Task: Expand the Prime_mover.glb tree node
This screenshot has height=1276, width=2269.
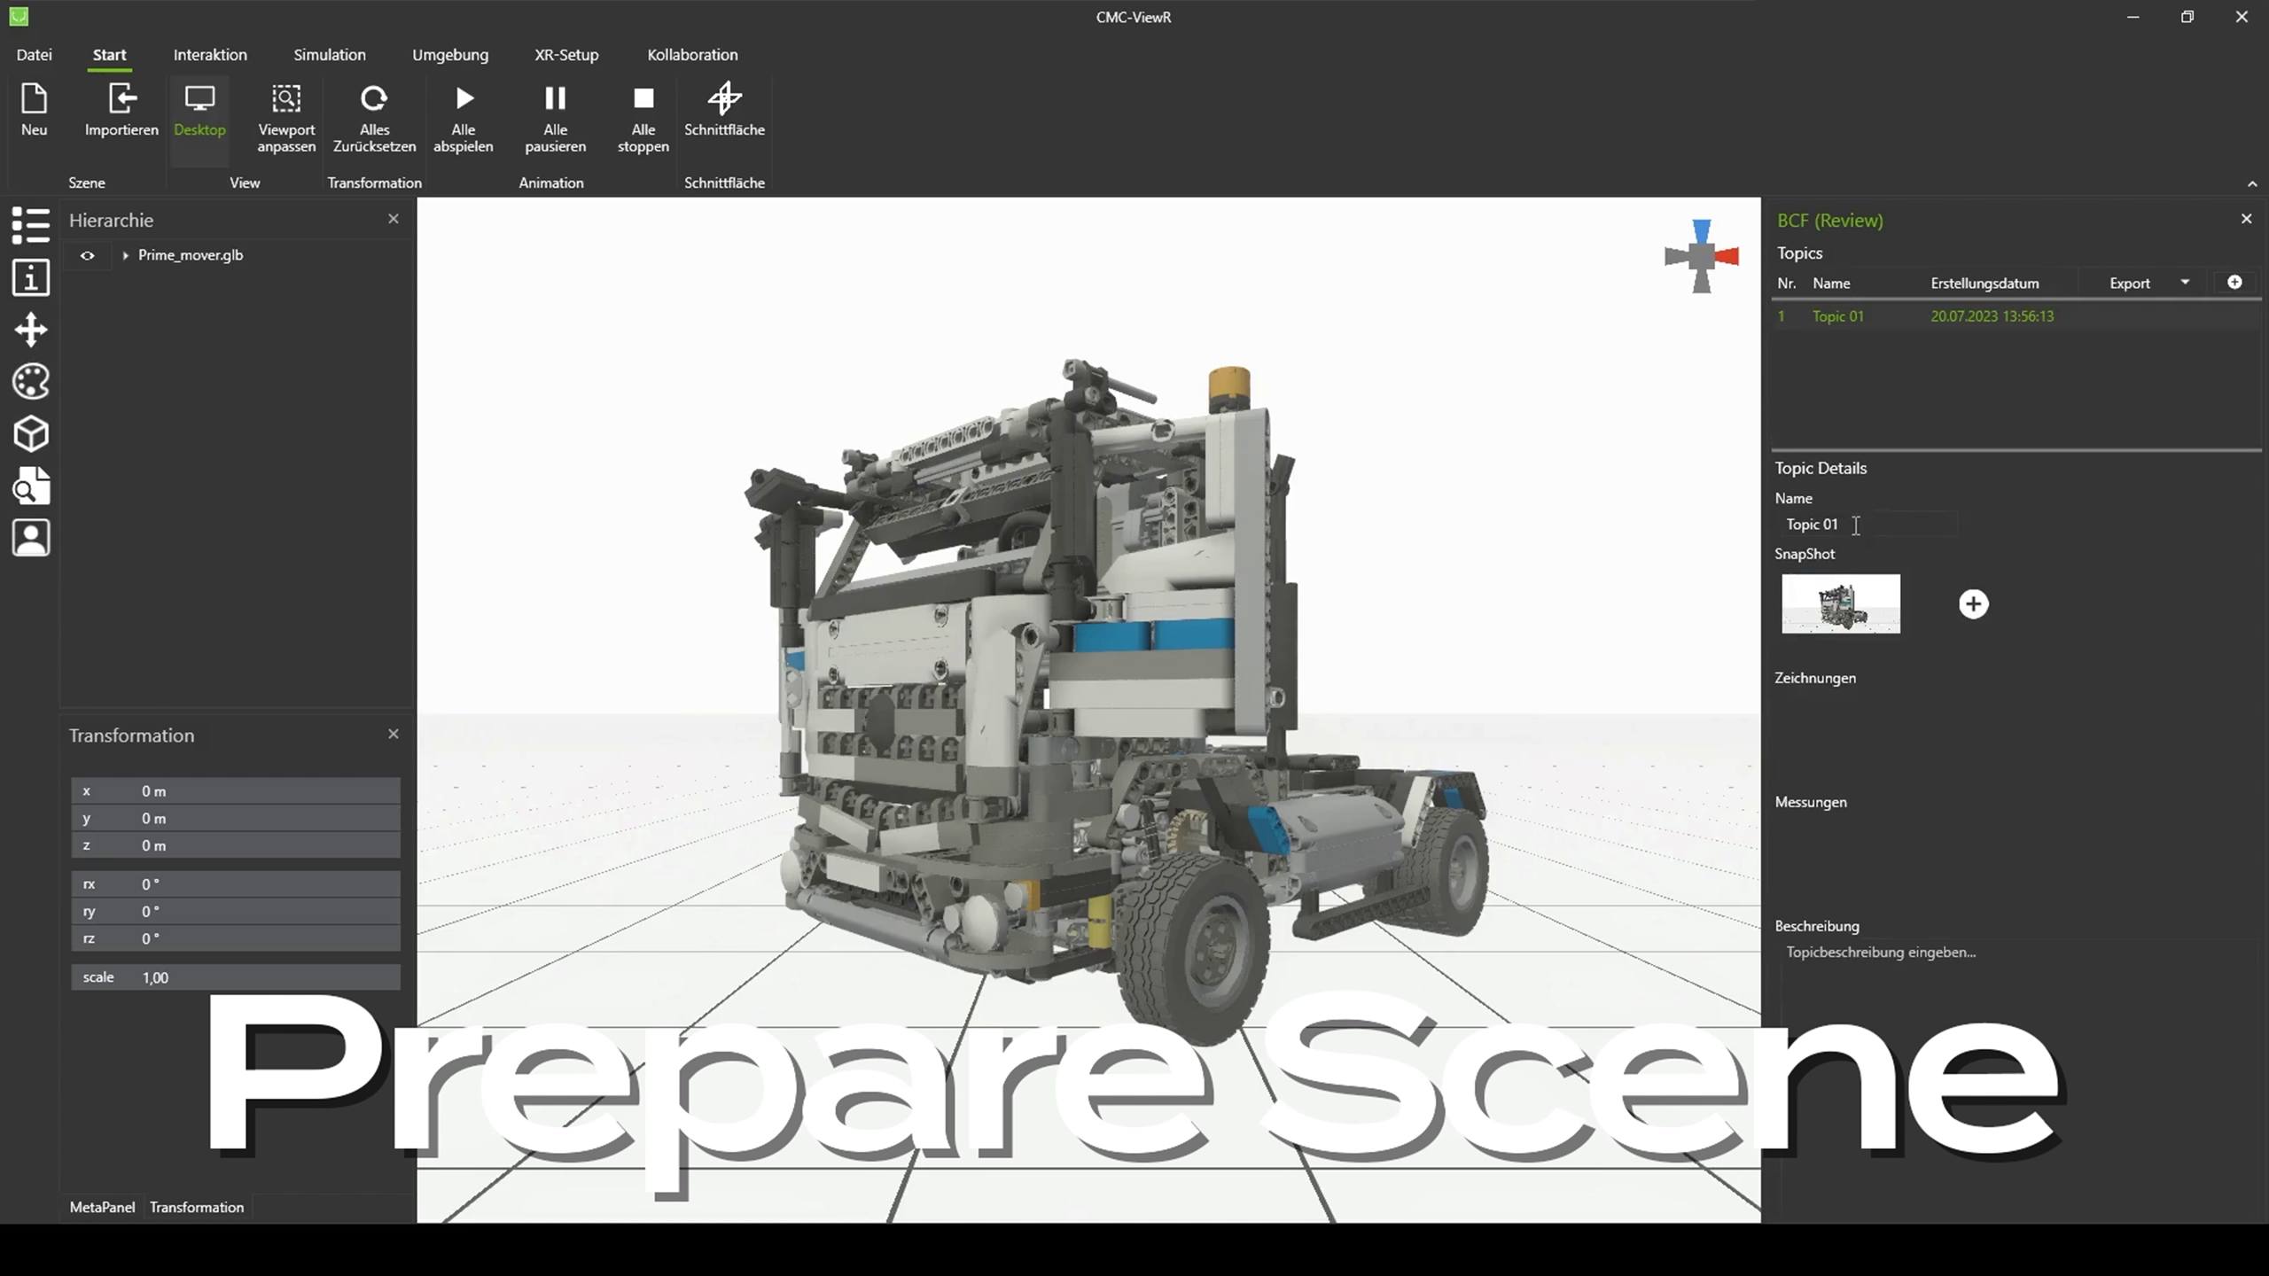Action: tap(125, 255)
